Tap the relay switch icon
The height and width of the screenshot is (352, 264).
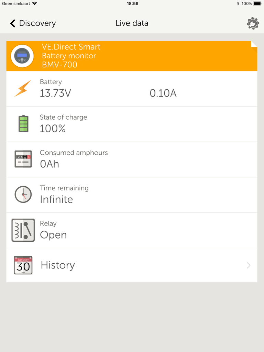coord(23,230)
